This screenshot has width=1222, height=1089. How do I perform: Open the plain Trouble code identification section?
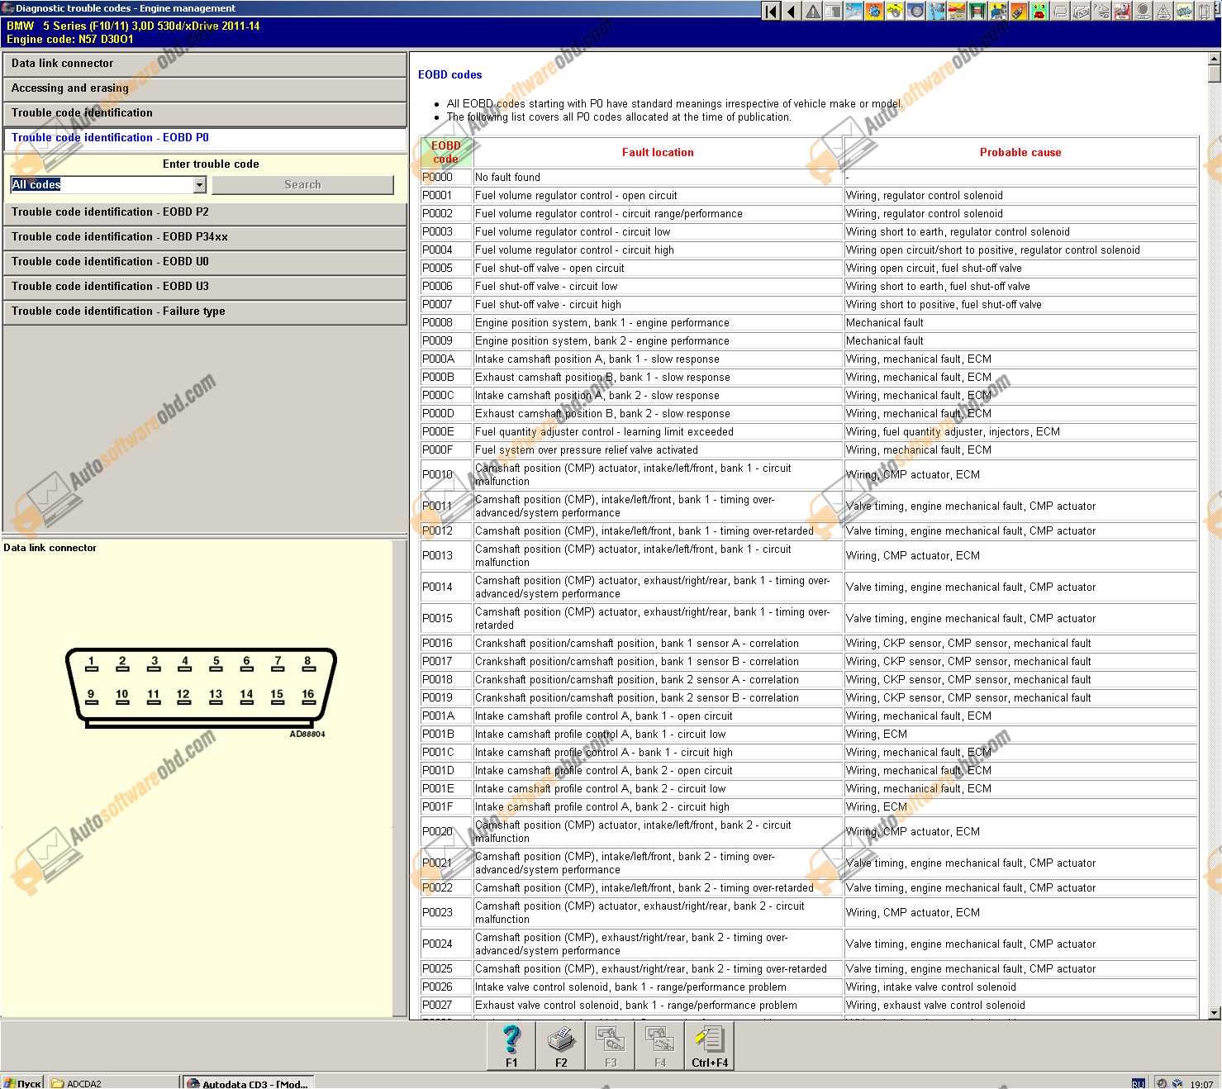click(x=205, y=113)
